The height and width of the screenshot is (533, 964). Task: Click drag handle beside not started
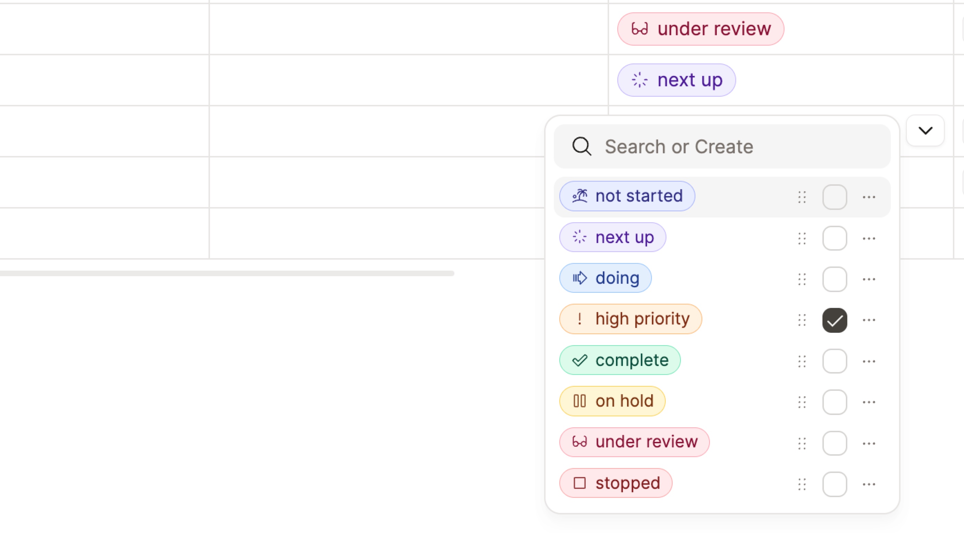(x=802, y=197)
